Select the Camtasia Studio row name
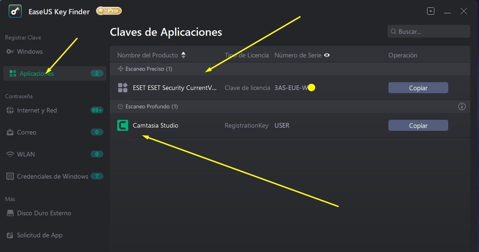479x252 pixels. click(x=155, y=125)
